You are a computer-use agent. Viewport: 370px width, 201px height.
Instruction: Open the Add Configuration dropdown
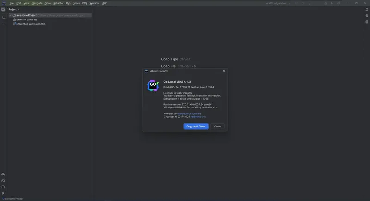278,3
